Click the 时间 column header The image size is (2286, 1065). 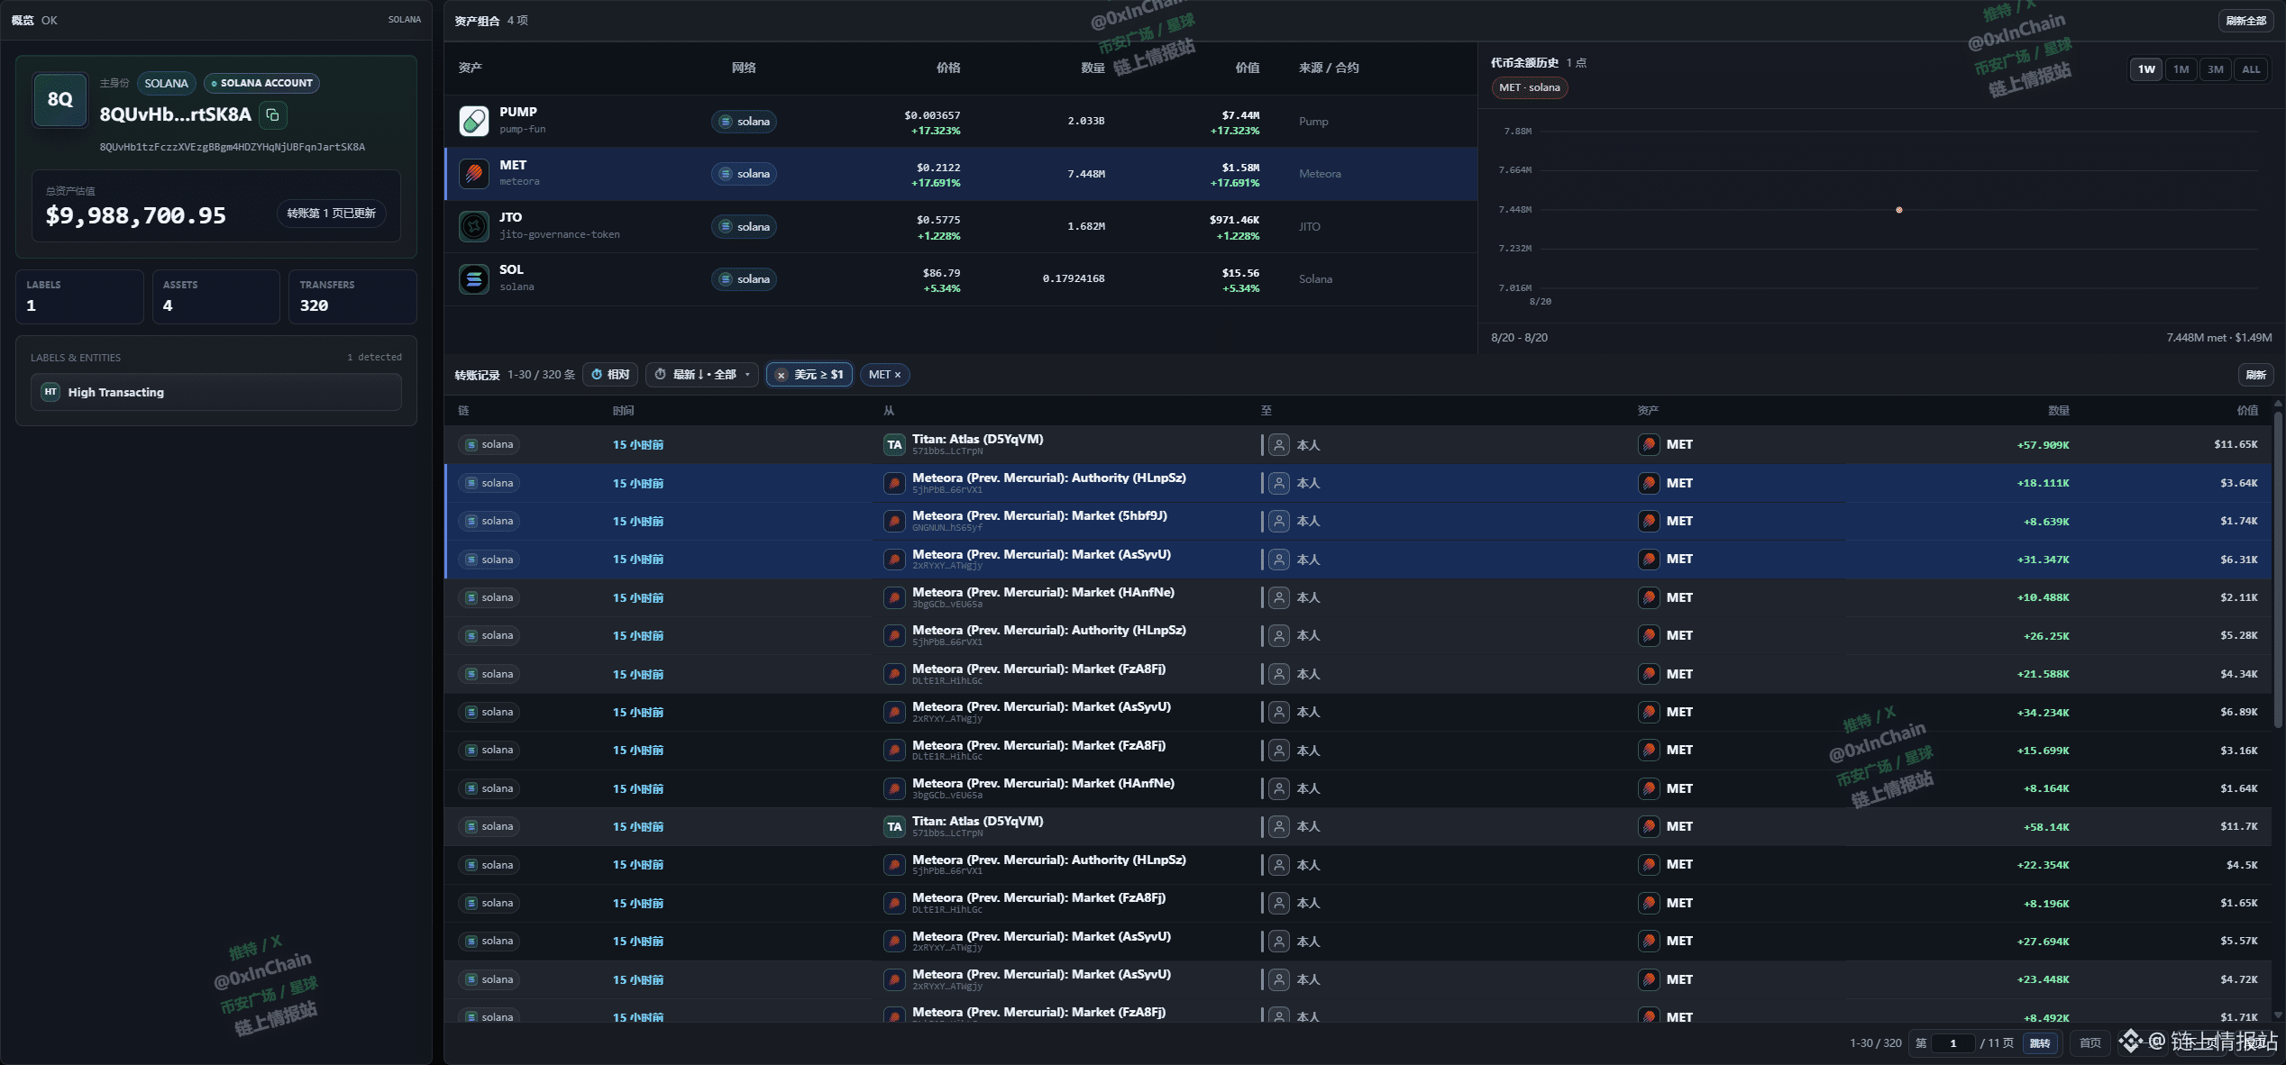pyautogui.click(x=623, y=411)
